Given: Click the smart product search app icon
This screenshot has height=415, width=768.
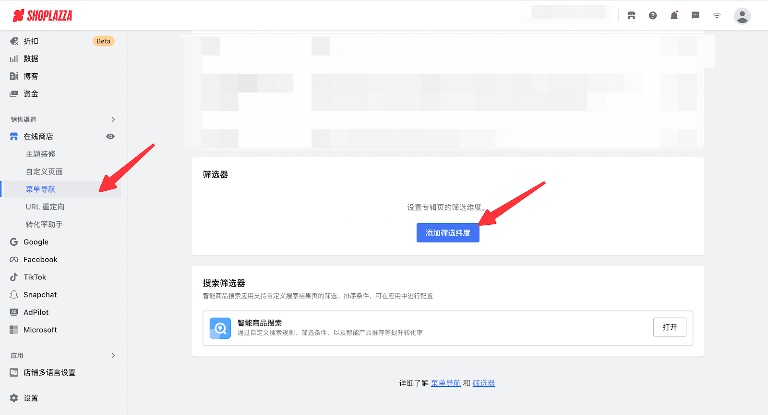Looking at the screenshot, I should coord(220,328).
